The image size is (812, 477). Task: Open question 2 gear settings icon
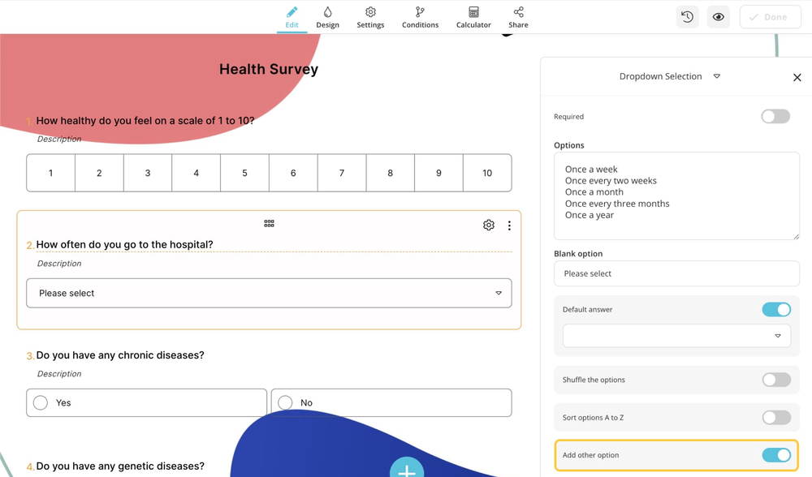tap(489, 226)
